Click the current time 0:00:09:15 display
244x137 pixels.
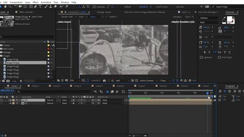tap(7, 91)
